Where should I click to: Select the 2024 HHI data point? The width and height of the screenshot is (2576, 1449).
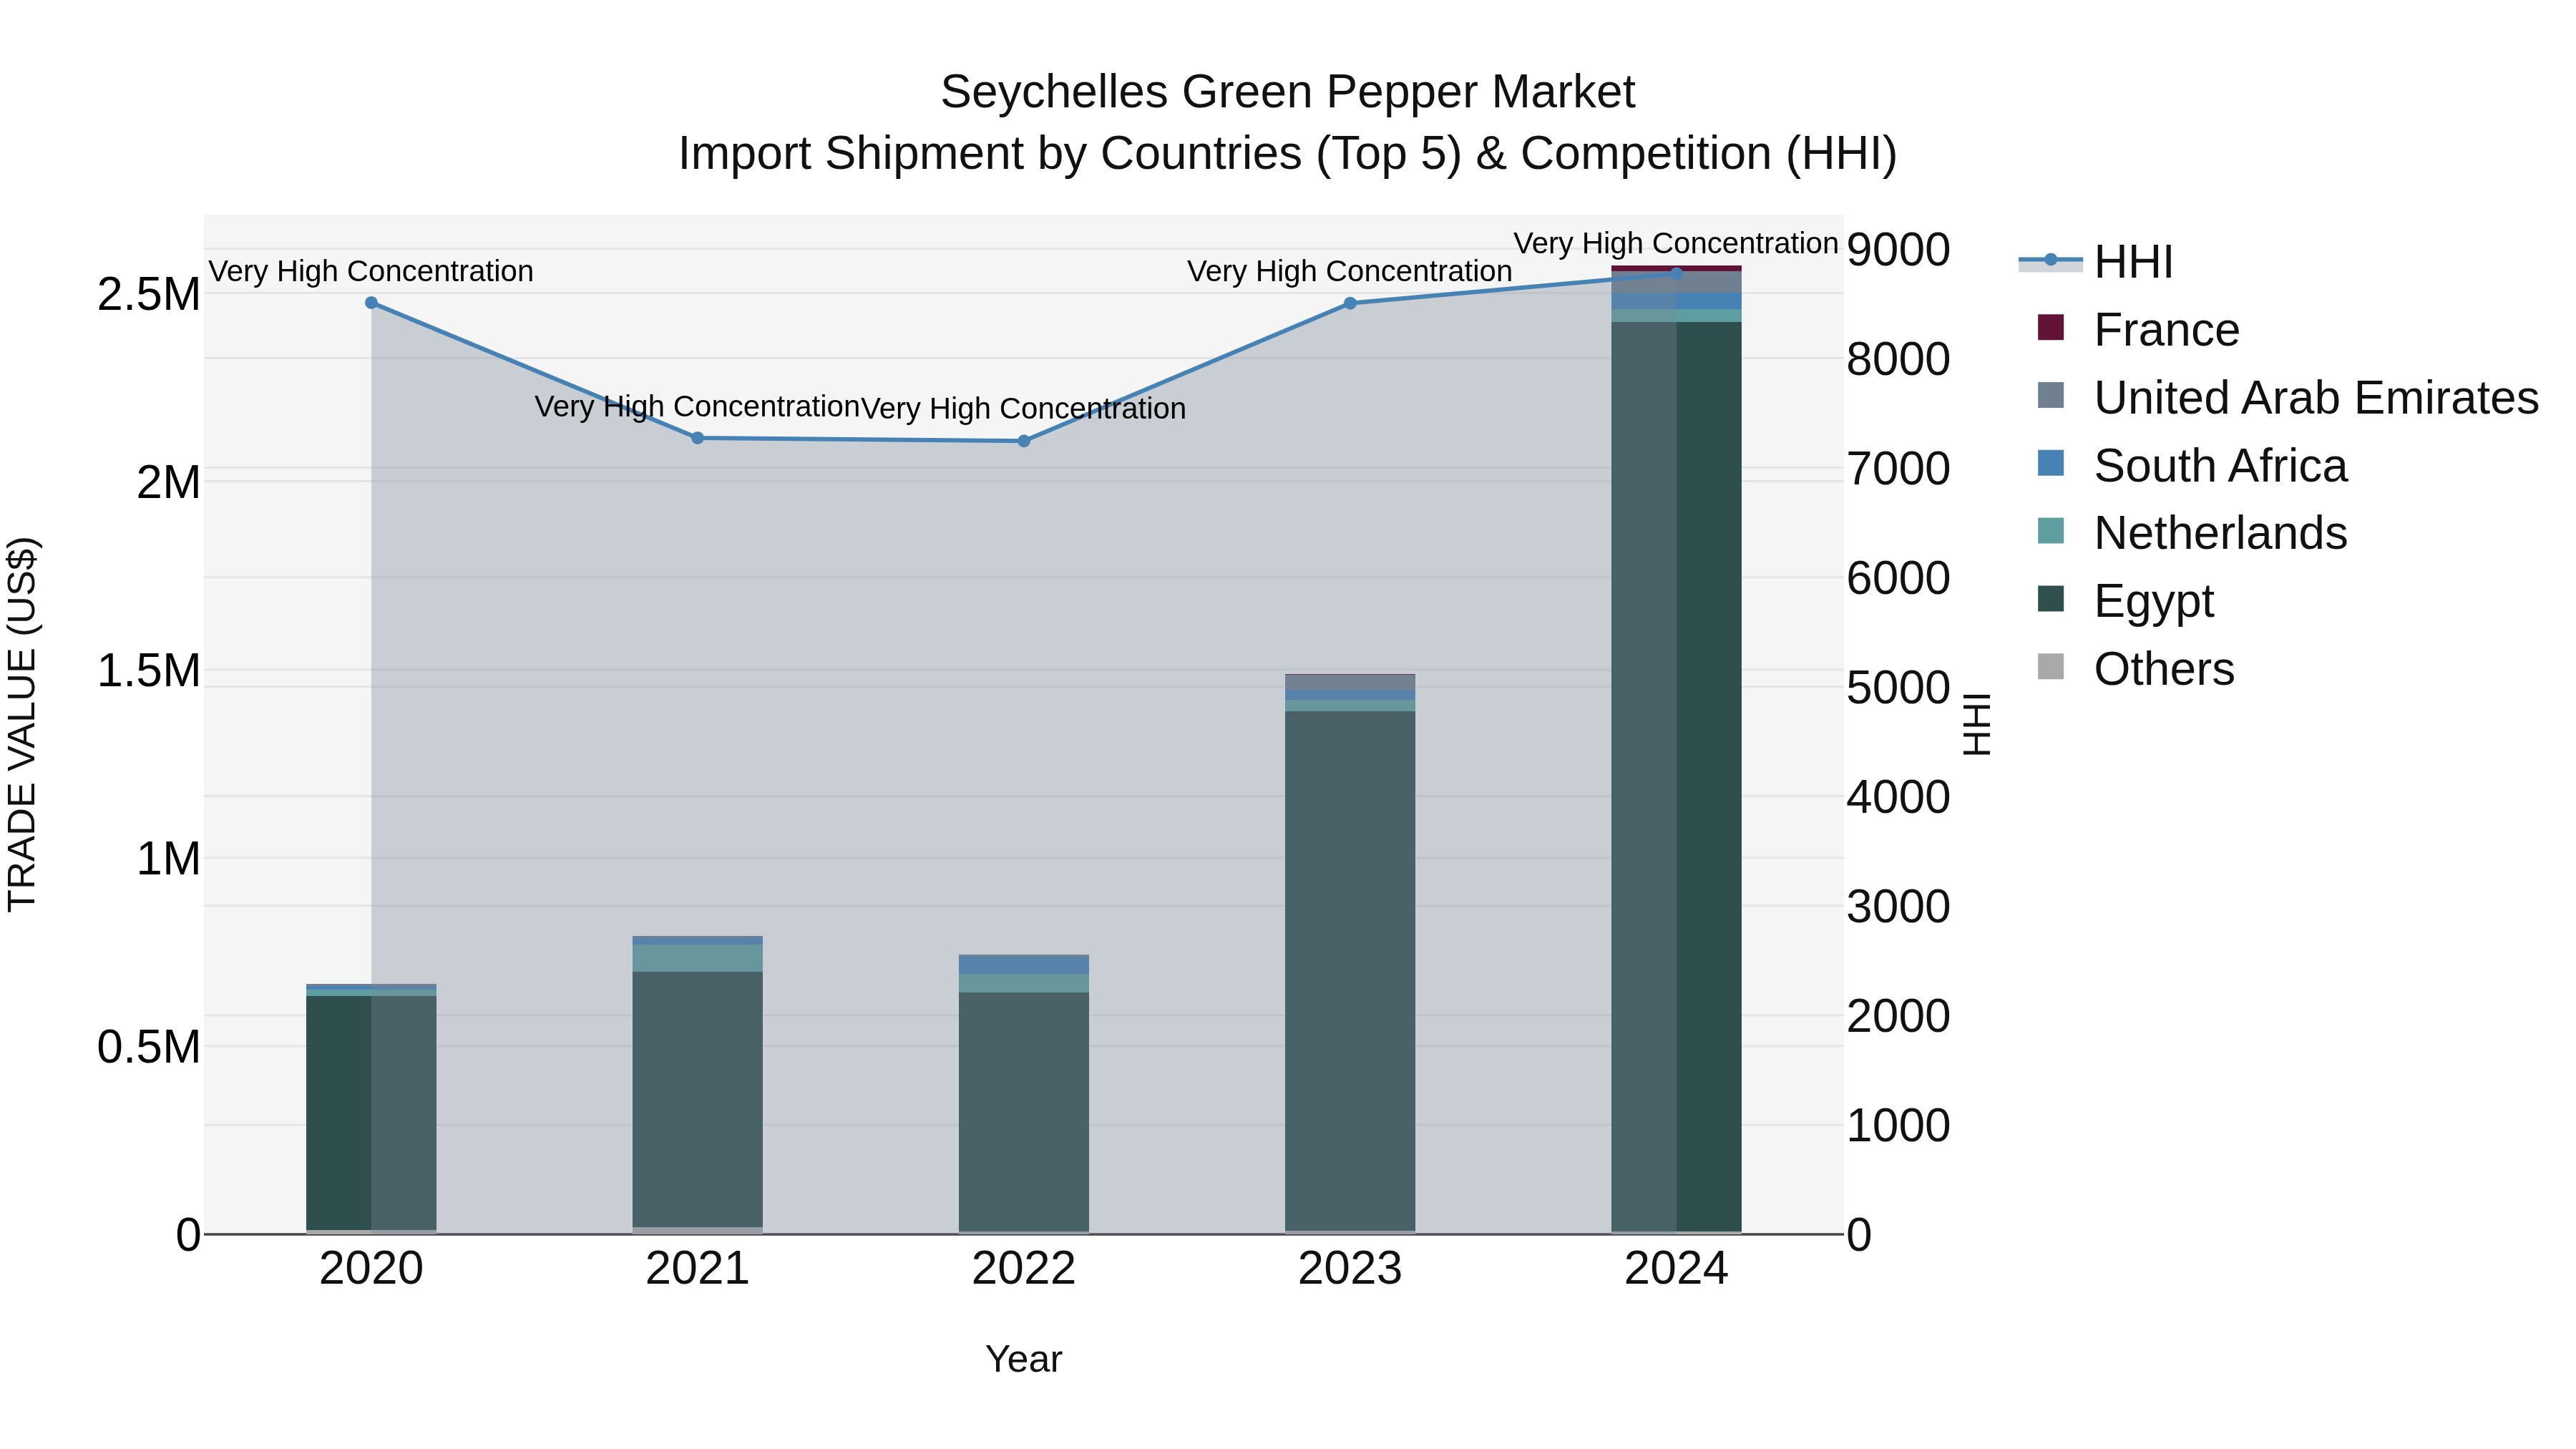1677,273
